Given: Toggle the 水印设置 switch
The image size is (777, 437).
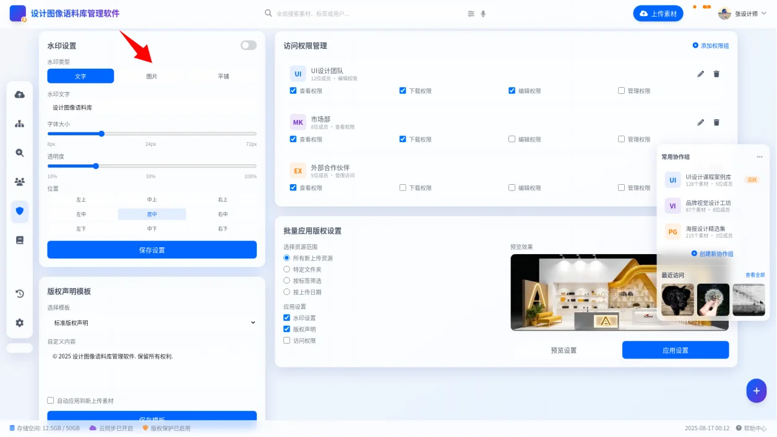Looking at the screenshot, I should [x=249, y=45].
